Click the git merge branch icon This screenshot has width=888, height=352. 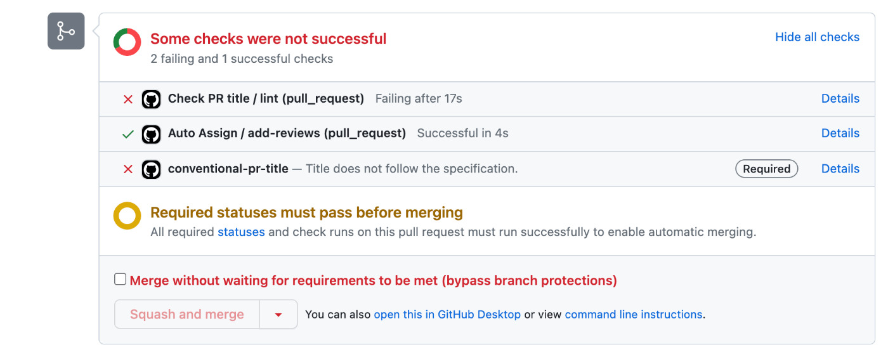point(66,31)
